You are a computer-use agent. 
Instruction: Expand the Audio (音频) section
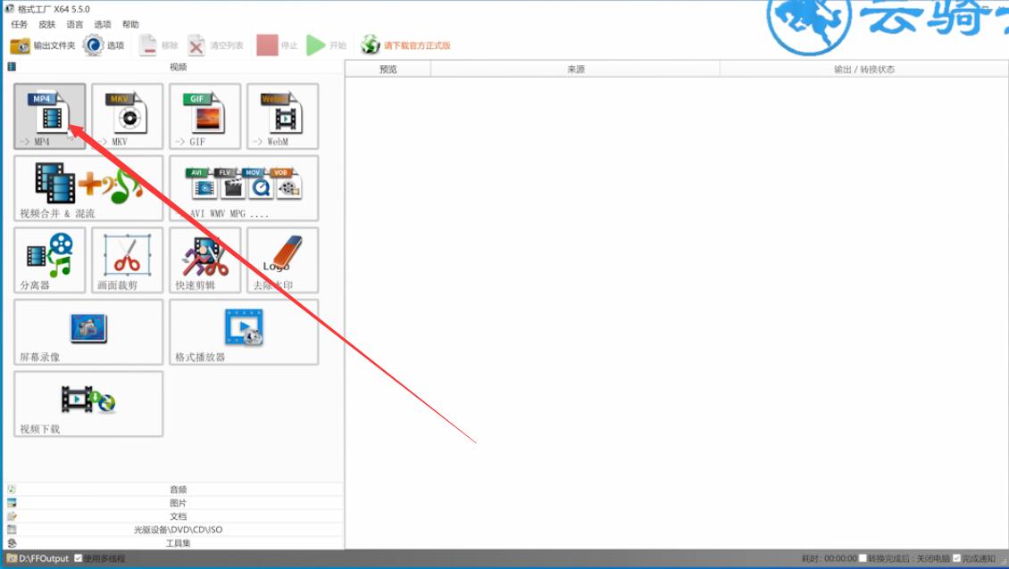pos(174,490)
